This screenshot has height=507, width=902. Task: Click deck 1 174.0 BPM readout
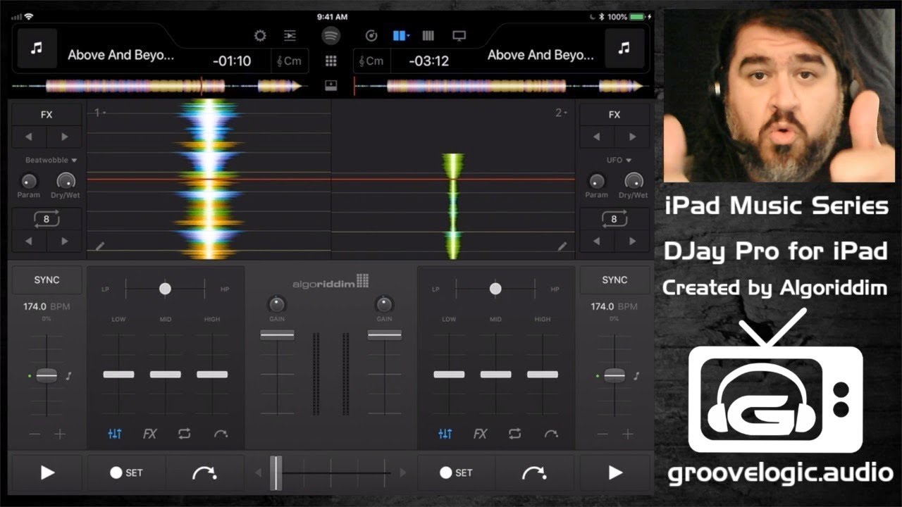tap(47, 307)
